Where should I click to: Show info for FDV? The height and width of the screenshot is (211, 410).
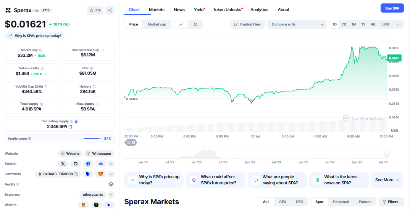pyautogui.click(x=92, y=68)
